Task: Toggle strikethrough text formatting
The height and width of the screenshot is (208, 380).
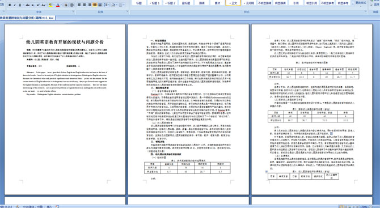Action: coord(28,5)
